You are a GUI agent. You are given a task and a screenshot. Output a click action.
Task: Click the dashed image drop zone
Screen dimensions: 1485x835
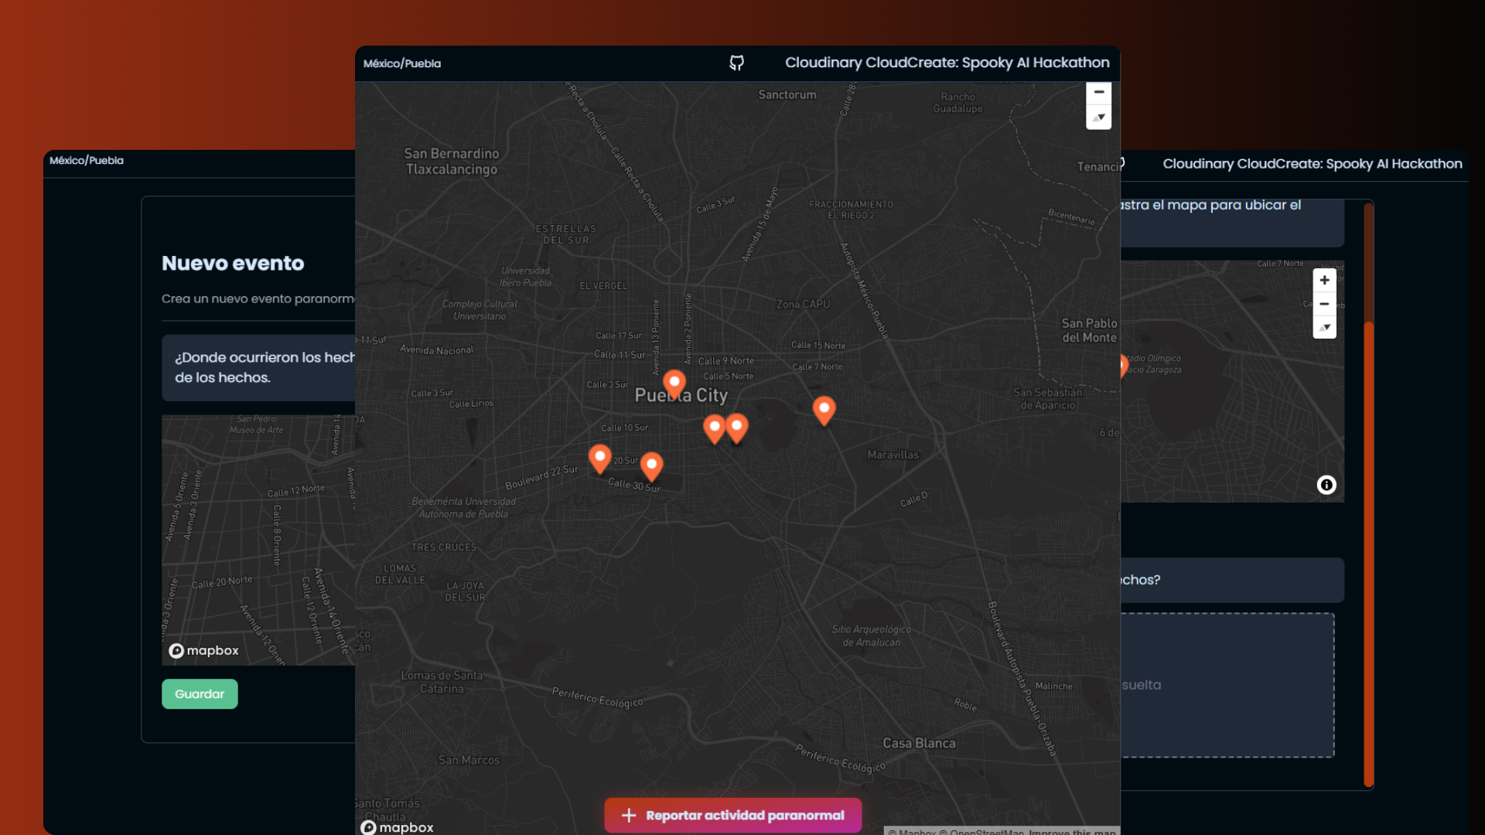1228,685
